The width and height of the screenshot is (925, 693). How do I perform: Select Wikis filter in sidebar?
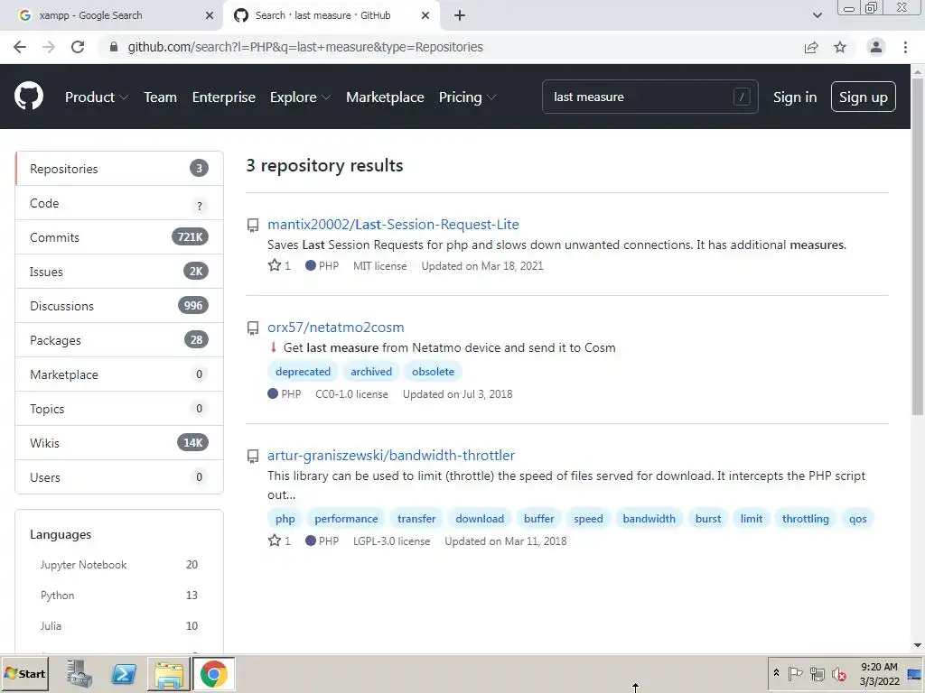click(x=119, y=443)
